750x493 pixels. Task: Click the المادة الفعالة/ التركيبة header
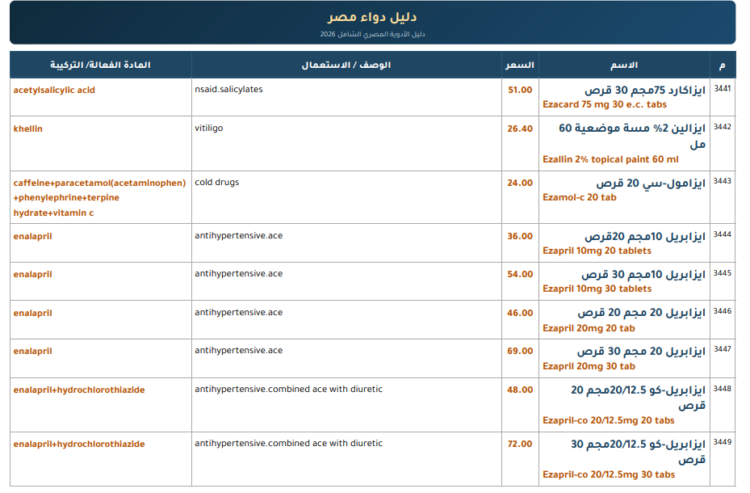[100, 65]
